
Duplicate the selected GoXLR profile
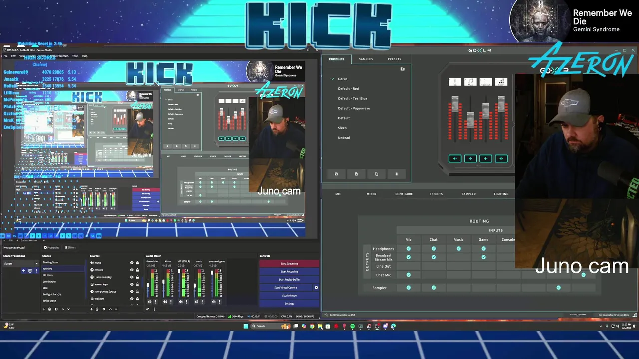376,174
